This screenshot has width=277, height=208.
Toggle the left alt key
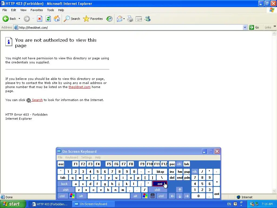81,196
